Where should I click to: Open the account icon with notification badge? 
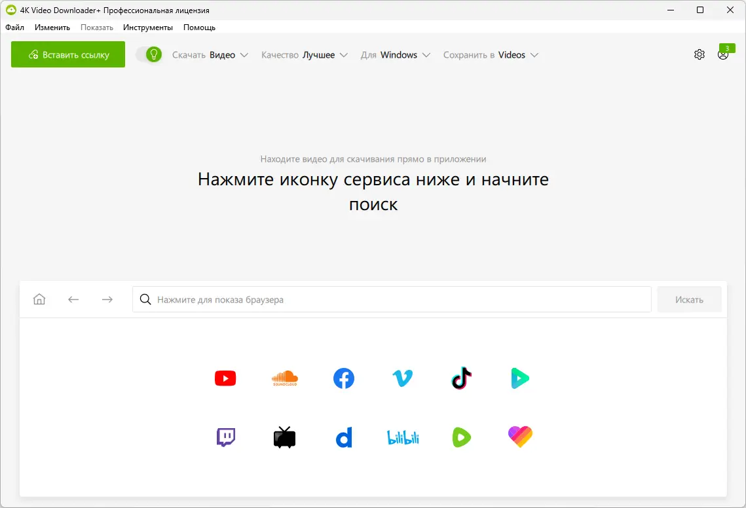tap(724, 54)
